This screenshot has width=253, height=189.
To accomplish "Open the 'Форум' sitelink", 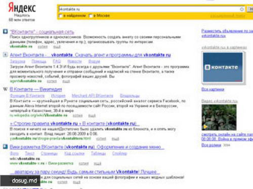I will click(94, 61).
